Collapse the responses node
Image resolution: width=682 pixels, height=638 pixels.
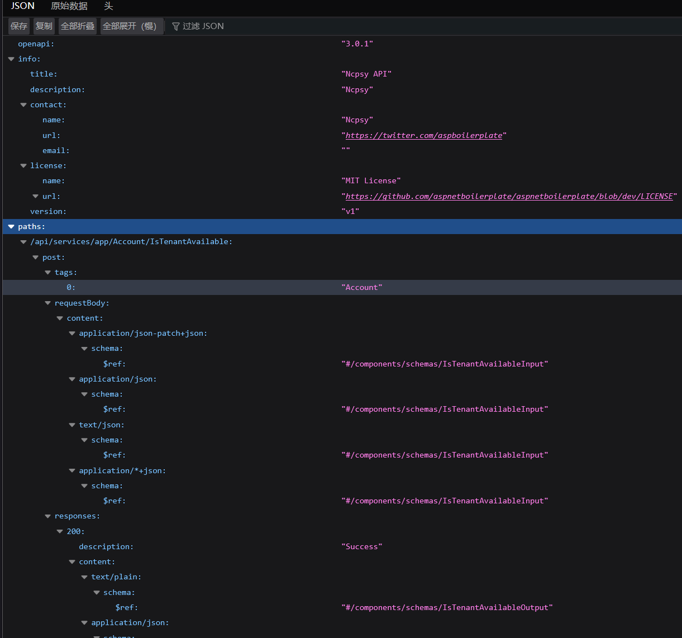[48, 517]
